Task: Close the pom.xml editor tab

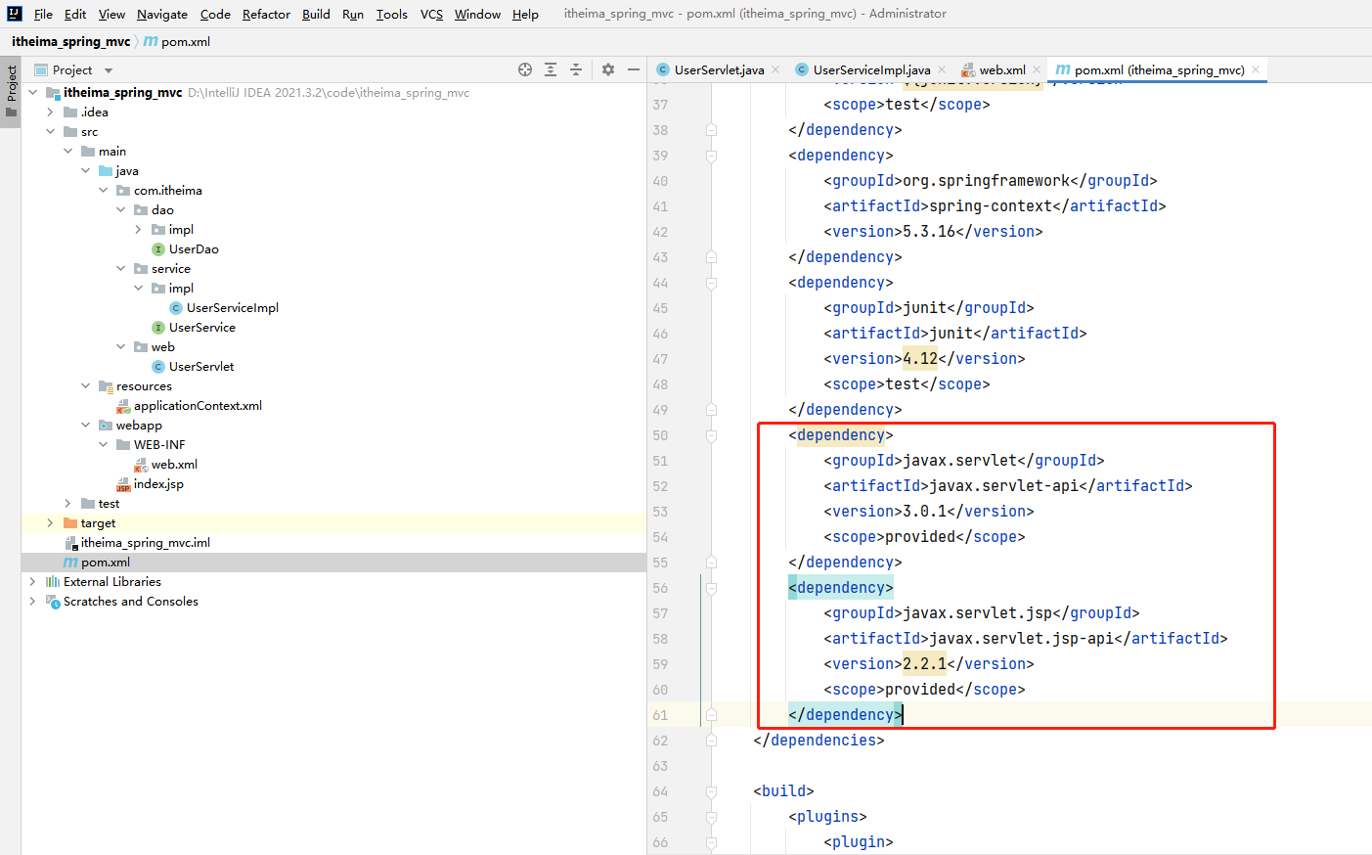Action: [1256, 69]
